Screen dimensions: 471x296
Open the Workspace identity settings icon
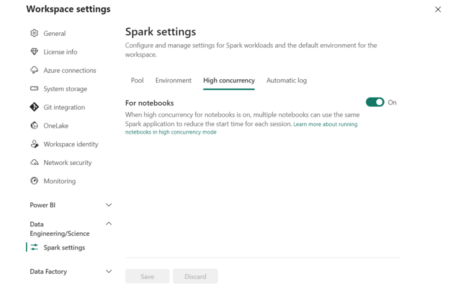34,144
